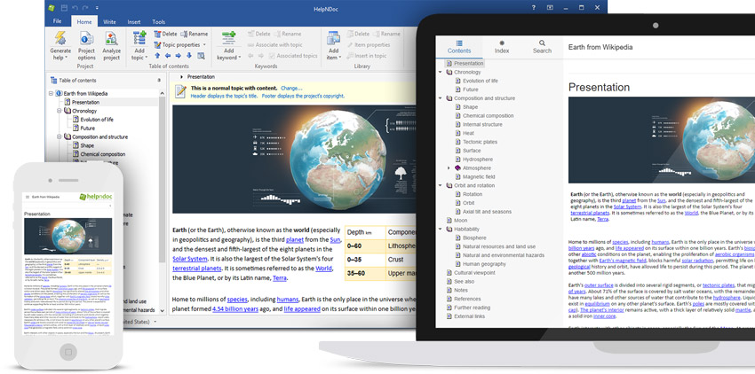Click the Presentation breadcrumb arrow

pos(181,77)
